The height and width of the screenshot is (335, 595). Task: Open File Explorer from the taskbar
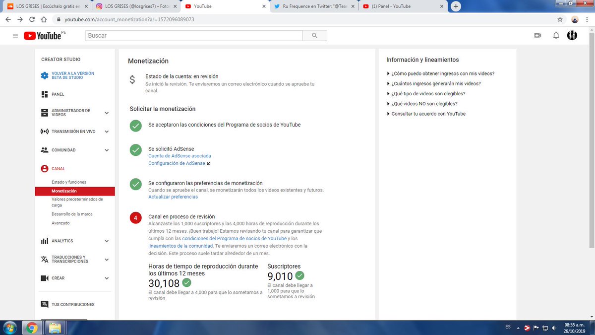[55, 328]
